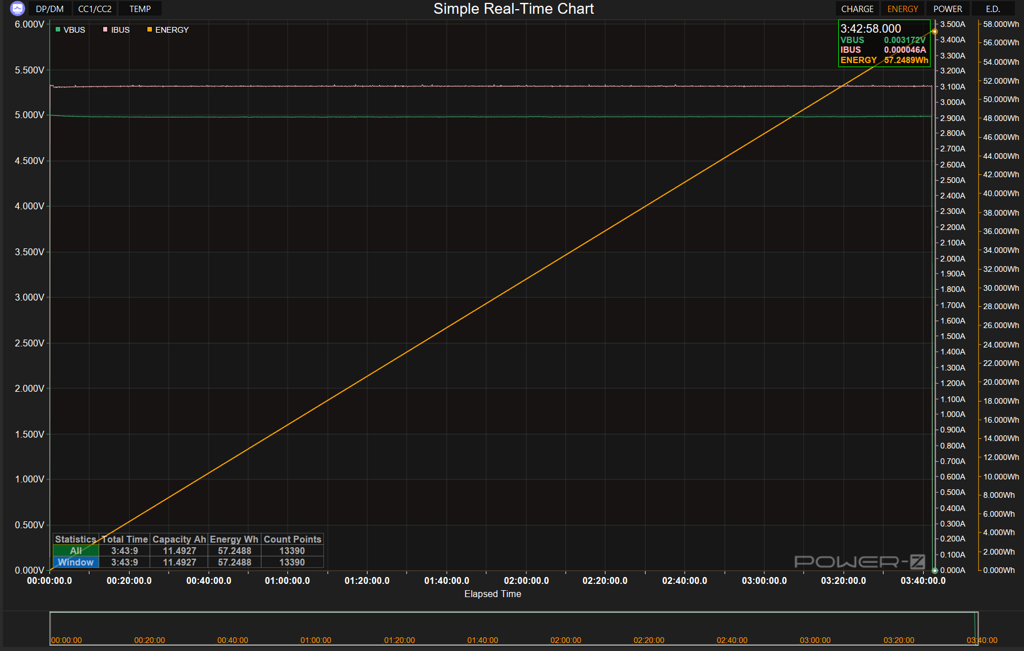Click the orange ENERGY legend marker

150,30
